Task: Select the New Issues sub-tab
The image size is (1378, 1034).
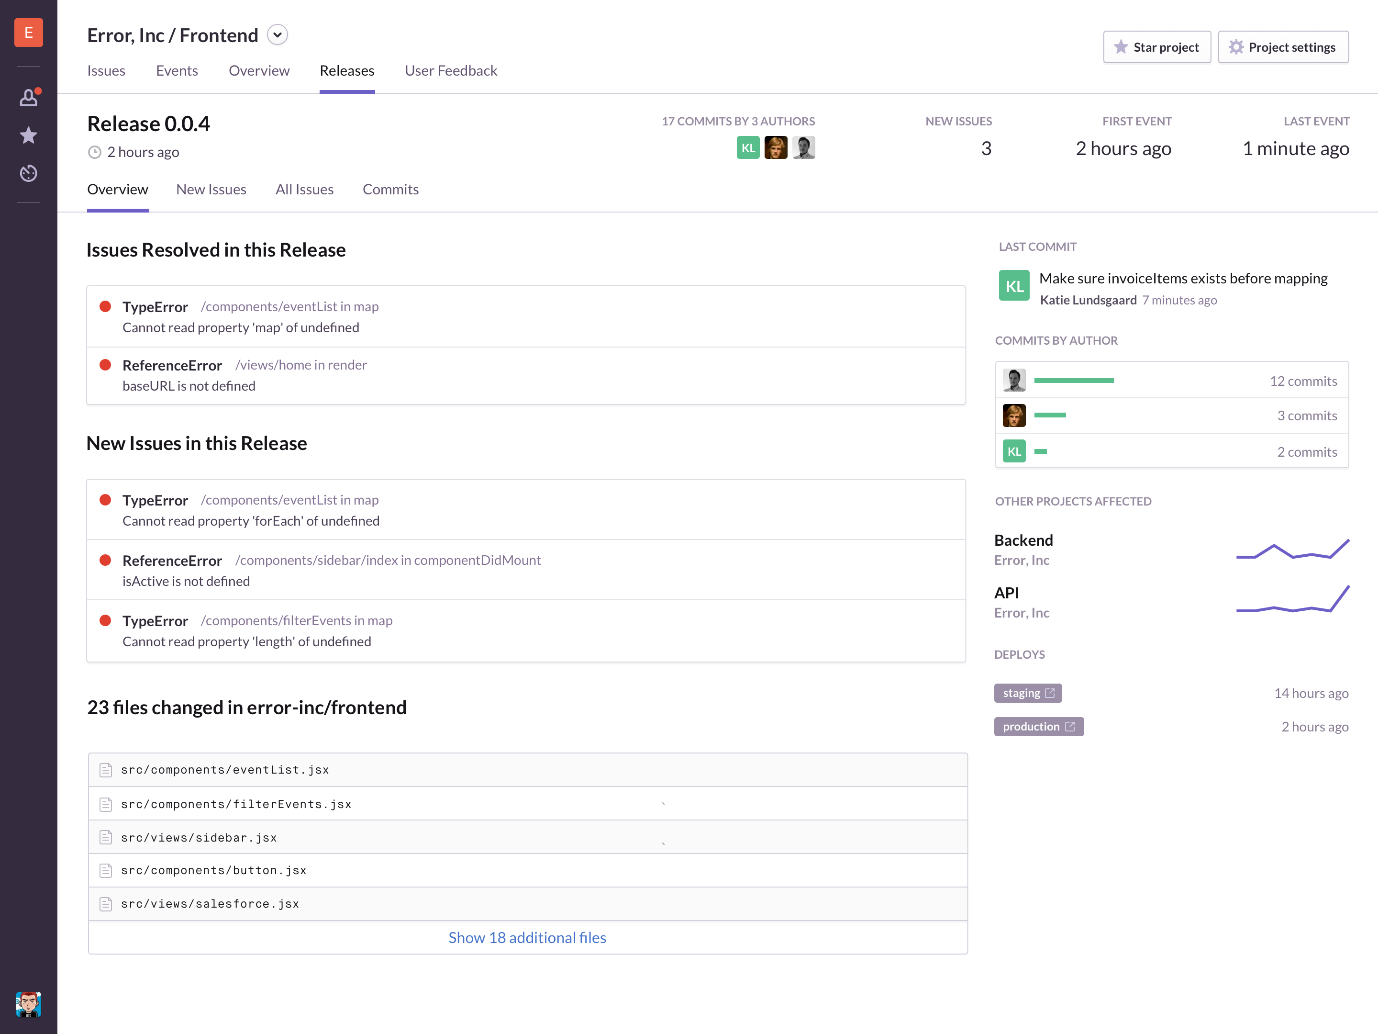Action: pyautogui.click(x=211, y=190)
